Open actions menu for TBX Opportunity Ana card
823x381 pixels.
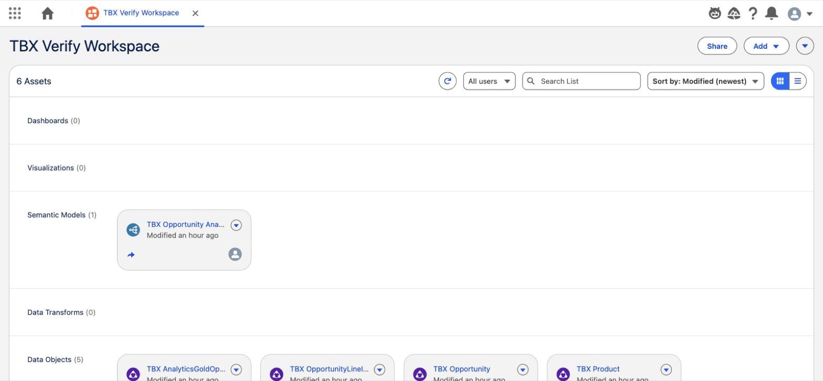click(236, 225)
